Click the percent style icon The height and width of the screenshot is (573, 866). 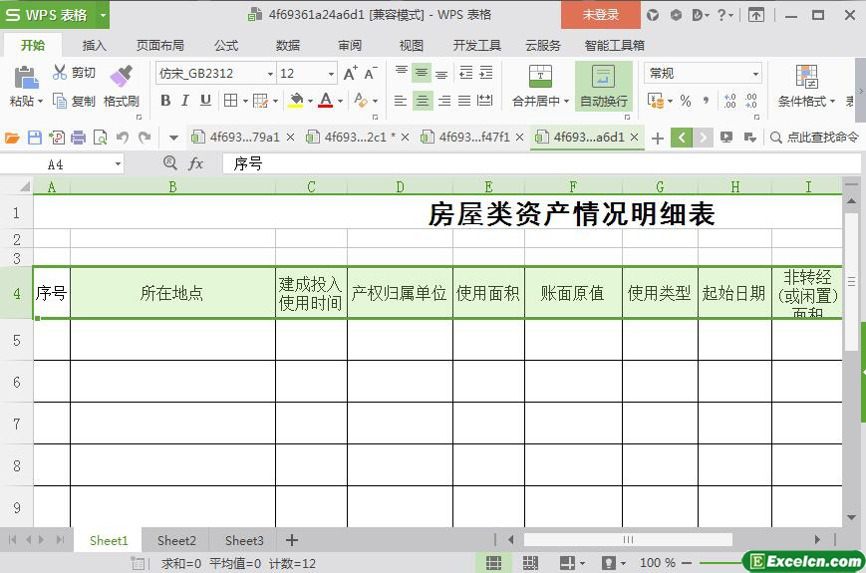(686, 101)
